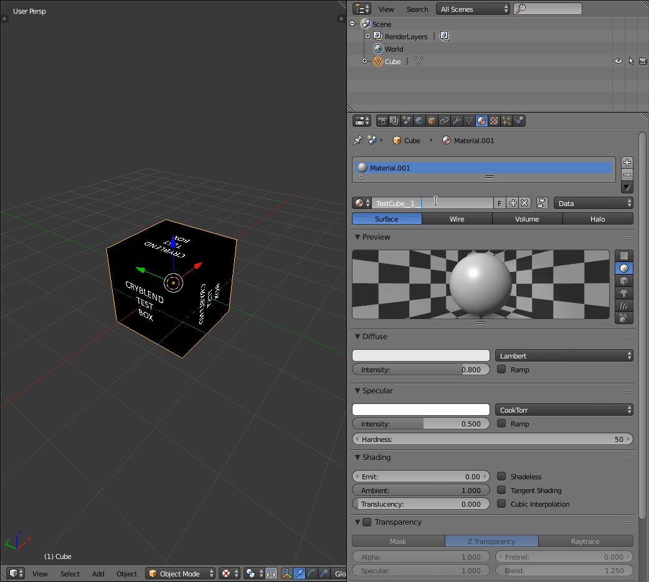Screen dimensions: 649x582
Task: Set preview type to flat plane
Action: click(623, 256)
